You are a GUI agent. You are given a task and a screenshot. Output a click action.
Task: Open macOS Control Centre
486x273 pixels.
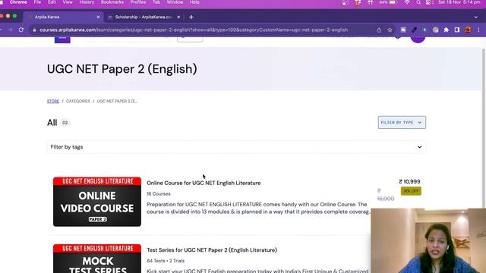pyautogui.click(x=428, y=2)
